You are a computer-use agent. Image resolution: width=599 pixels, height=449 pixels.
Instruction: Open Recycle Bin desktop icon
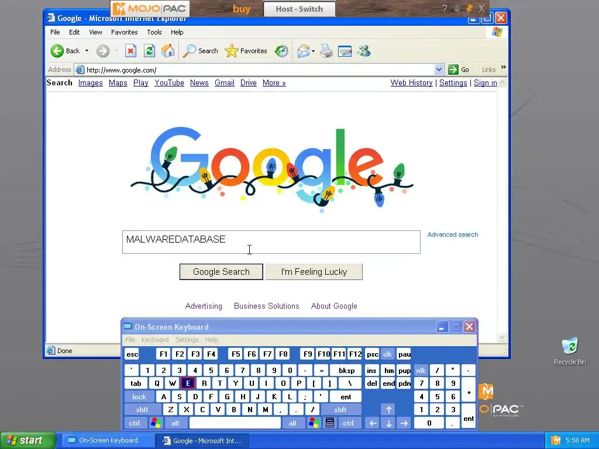coord(570,351)
